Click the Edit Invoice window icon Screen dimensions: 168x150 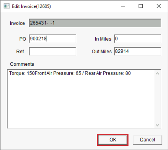(6, 6)
